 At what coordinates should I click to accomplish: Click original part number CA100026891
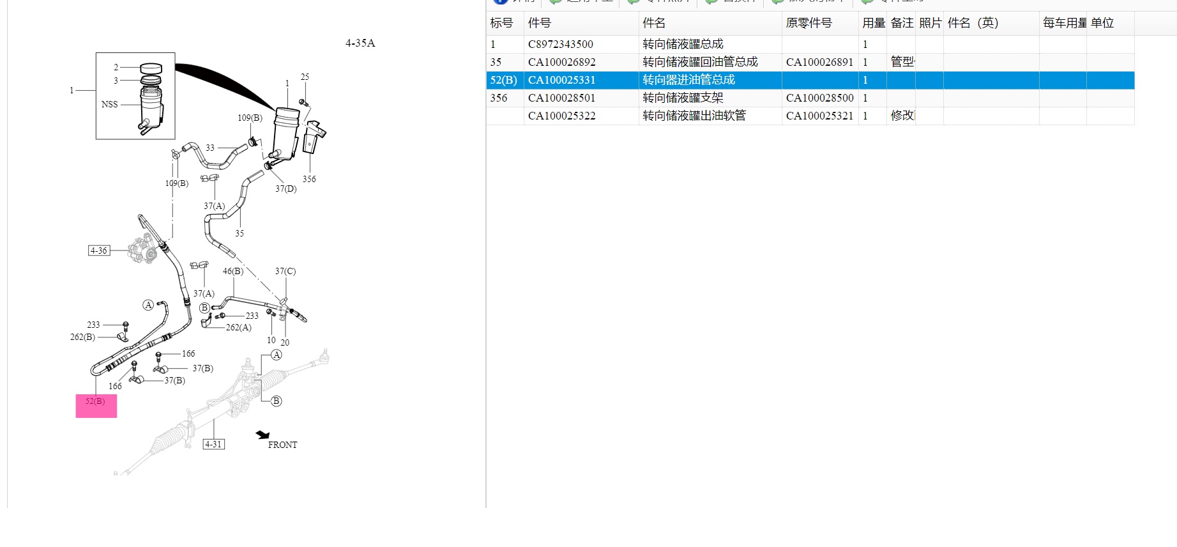(x=819, y=62)
